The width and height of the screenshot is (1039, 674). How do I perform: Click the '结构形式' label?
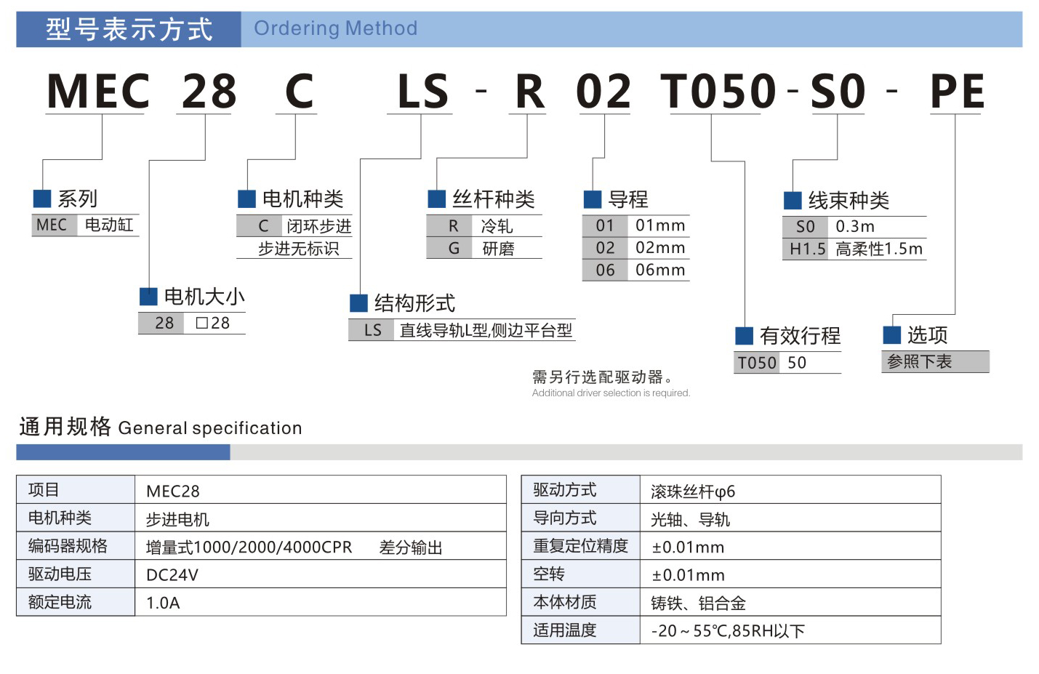coord(414,302)
